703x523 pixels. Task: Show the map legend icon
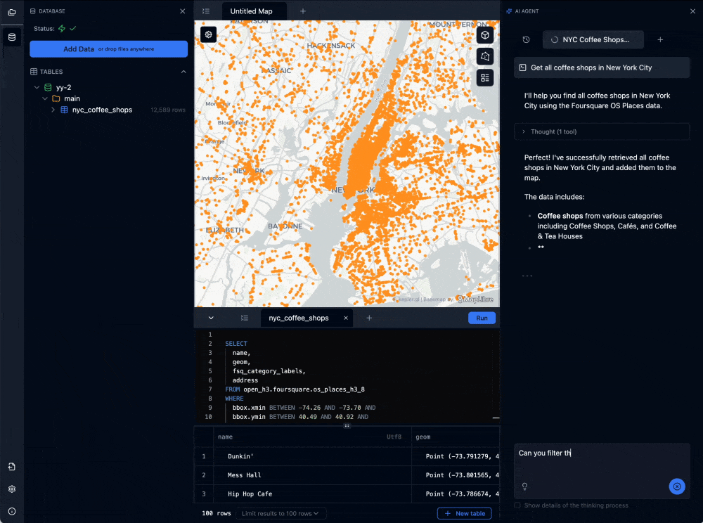pyautogui.click(x=485, y=78)
